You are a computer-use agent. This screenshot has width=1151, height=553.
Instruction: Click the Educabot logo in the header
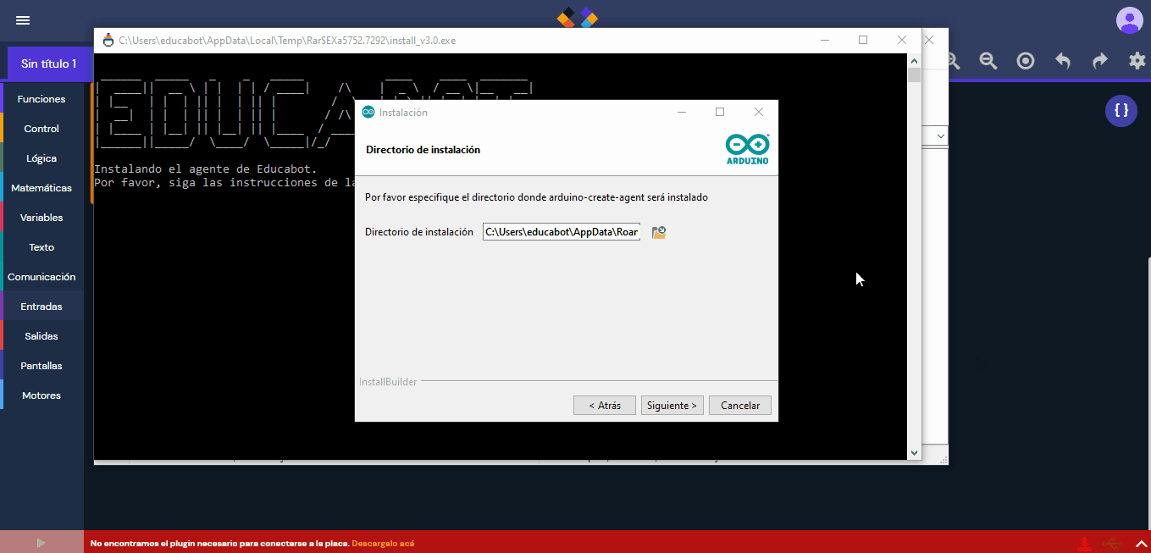(x=578, y=18)
